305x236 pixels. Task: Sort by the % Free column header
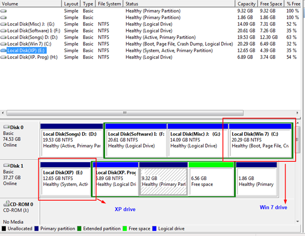pos(293,4)
